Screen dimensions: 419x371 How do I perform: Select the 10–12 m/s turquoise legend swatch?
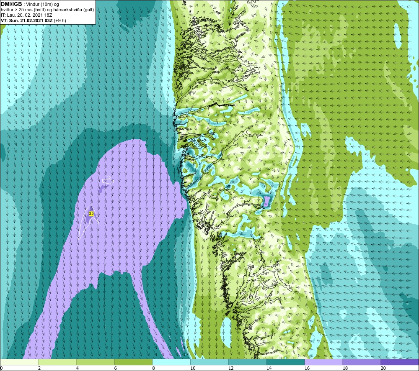pyautogui.click(x=209, y=362)
